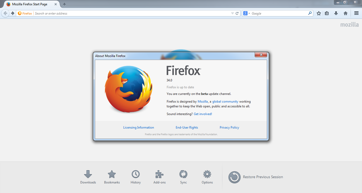
Task: Click the Firefox wordmark in About dialog
Action: click(184, 71)
